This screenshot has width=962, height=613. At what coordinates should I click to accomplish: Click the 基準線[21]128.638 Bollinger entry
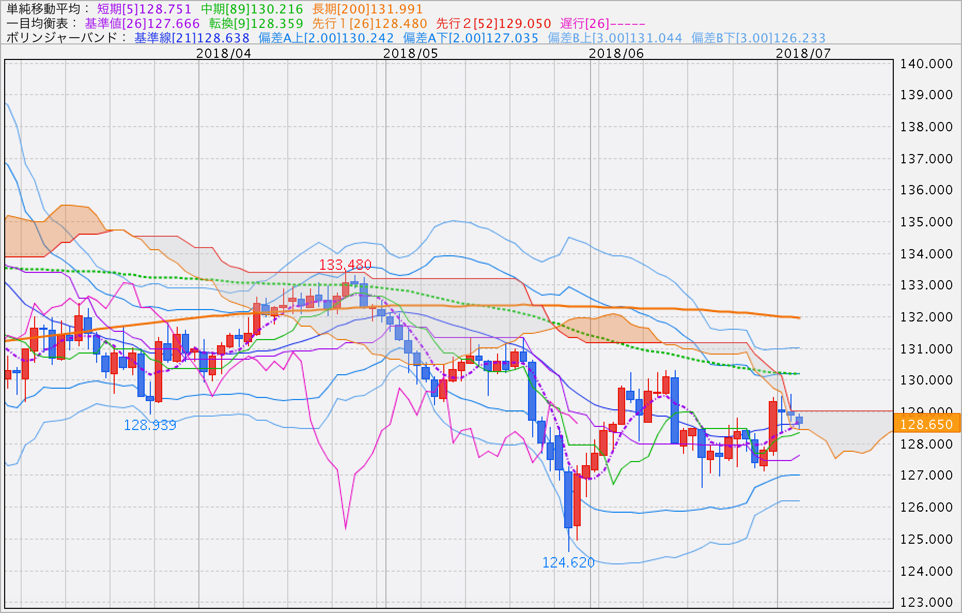tap(192, 38)
